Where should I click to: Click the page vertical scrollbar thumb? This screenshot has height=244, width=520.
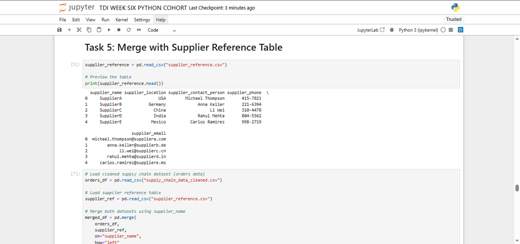pos(517,188)
